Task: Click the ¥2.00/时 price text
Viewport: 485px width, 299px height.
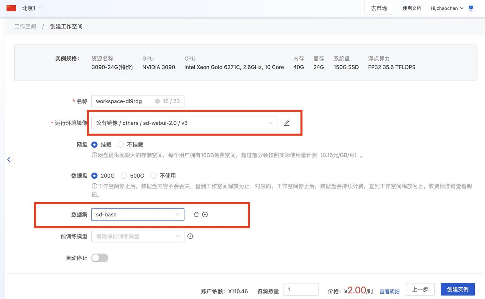Action: pyautogui.click(x=358, y=290)
